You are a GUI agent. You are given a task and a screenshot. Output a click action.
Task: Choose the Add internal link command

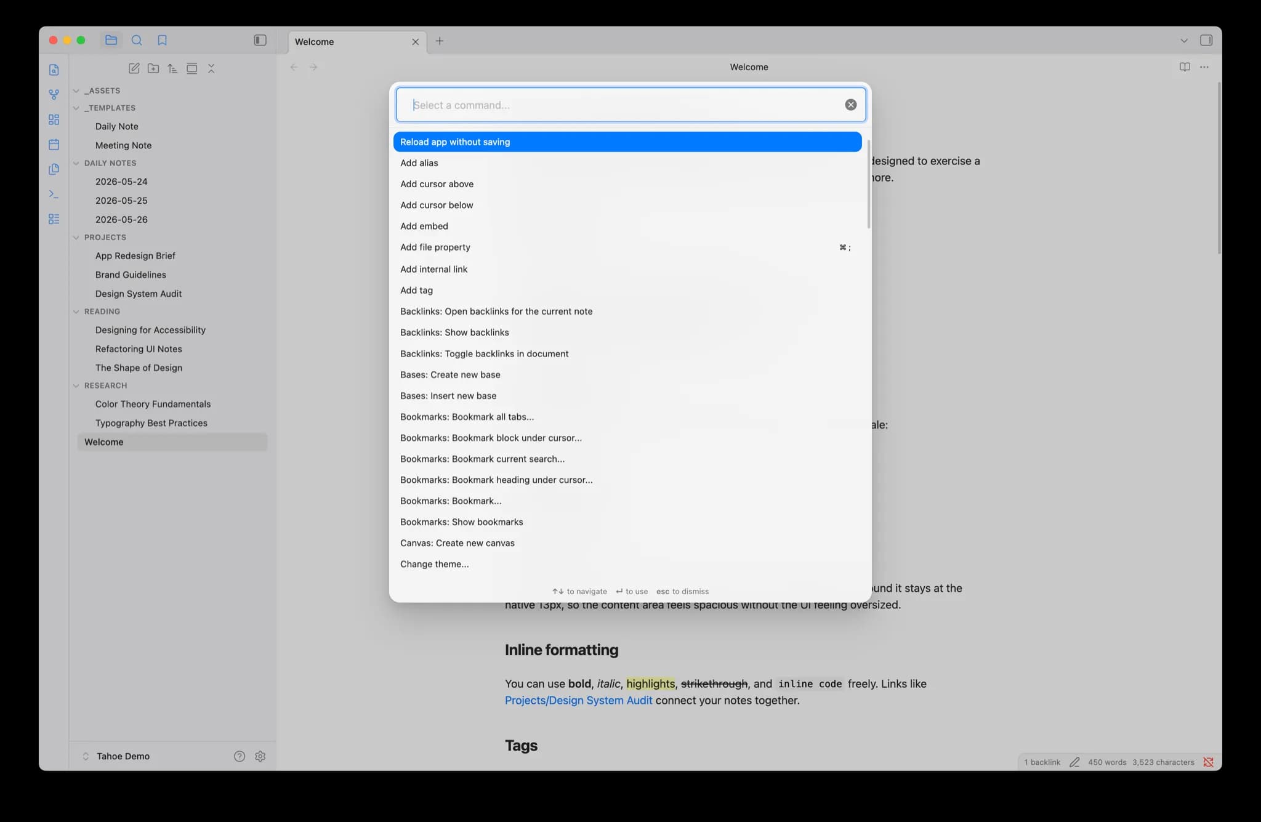tap(627, 270)
